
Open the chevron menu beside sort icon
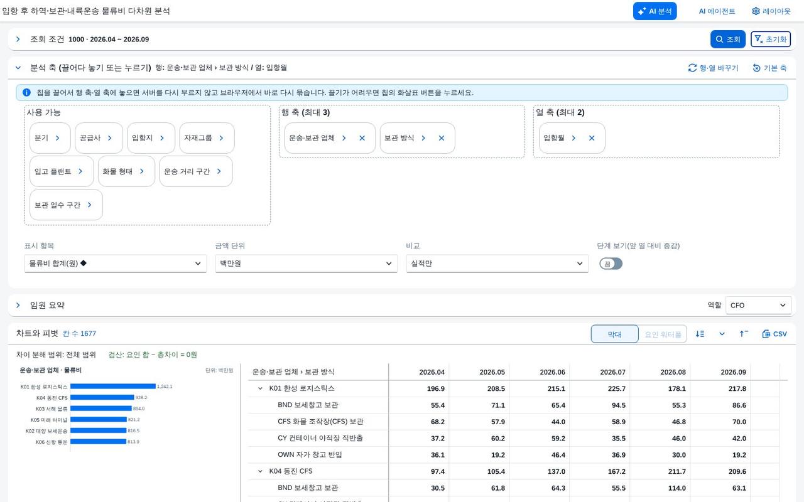click(x=722, y=334)
